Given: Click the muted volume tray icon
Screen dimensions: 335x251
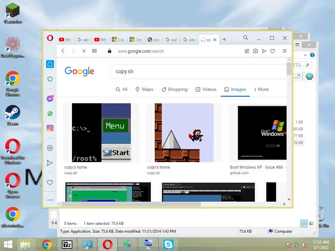Looking at the screenshot, I should 304,245.
